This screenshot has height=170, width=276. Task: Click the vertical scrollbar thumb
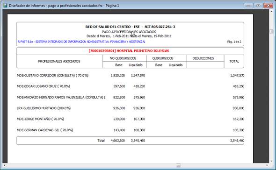pyautogui.click(x=271, y=31)
